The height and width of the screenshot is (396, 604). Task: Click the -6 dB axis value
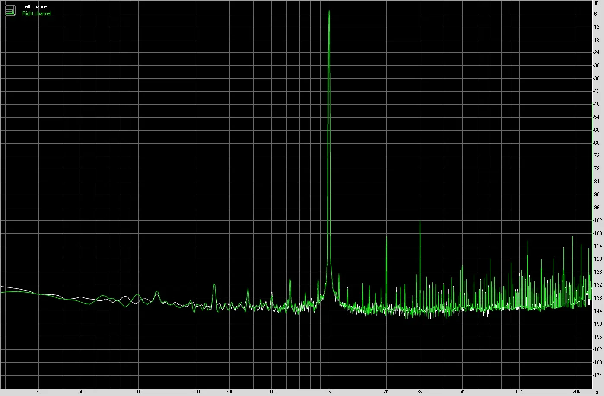[x=595, y=14]
